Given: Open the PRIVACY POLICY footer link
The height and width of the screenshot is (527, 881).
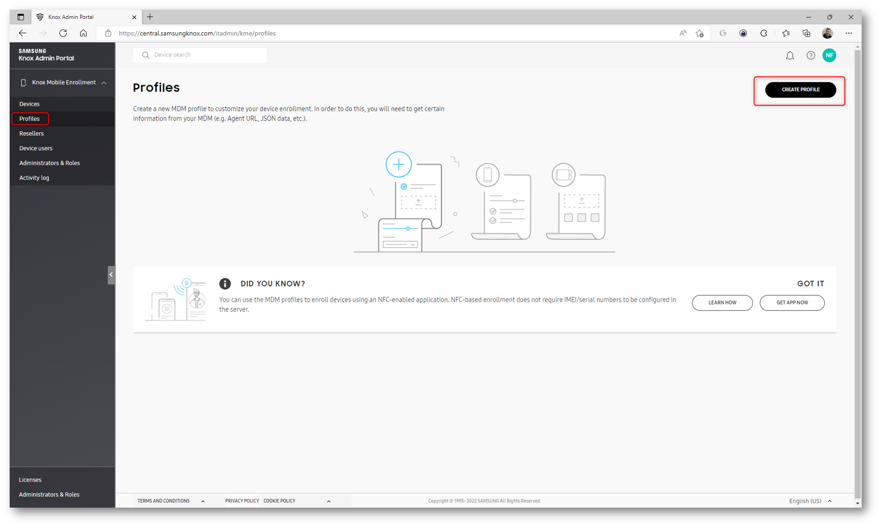Looking at the screenshot, I should (x=242, y=501).
